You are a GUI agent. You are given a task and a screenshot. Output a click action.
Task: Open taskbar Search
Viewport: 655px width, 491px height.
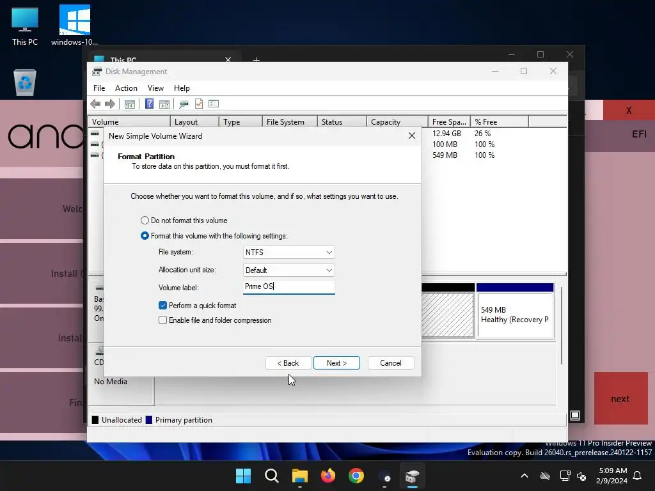pos(271,476)
